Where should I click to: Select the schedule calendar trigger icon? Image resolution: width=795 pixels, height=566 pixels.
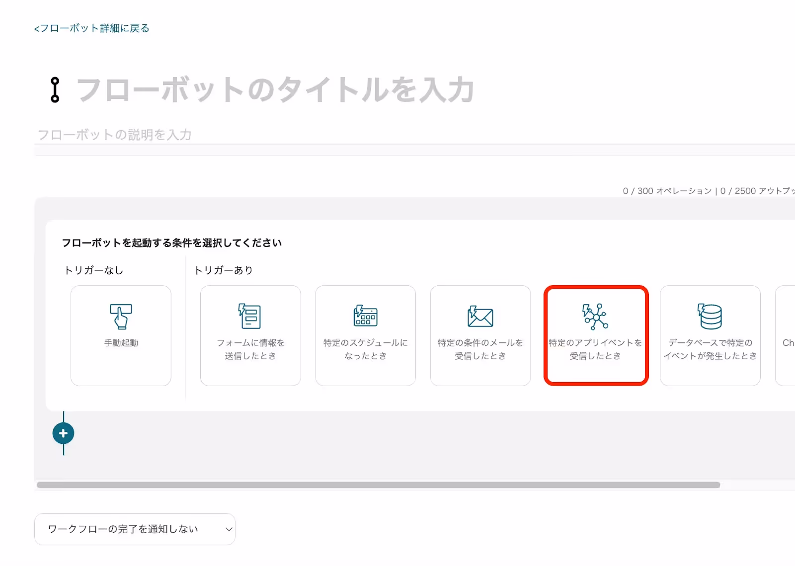[x=365, y=316]
